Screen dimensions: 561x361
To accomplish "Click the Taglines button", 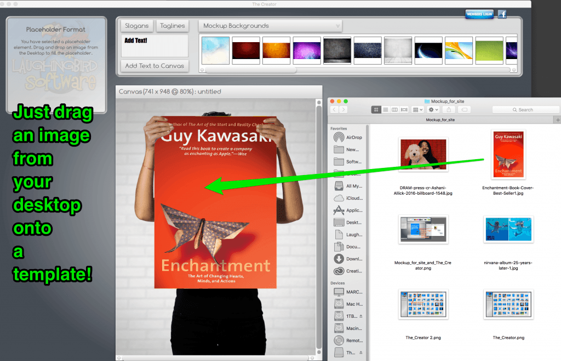I will coord(173,26).
